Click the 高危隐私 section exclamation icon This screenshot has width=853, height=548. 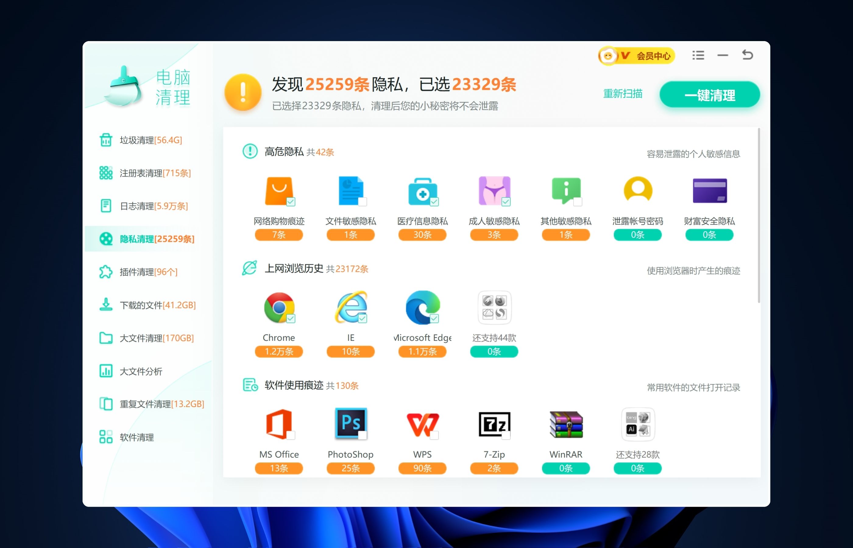[x=250, y=151]
